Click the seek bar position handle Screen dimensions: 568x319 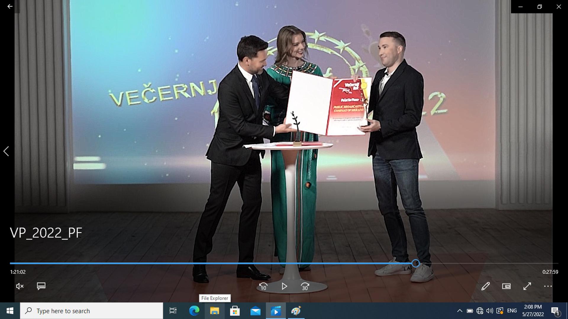point(415,263)
